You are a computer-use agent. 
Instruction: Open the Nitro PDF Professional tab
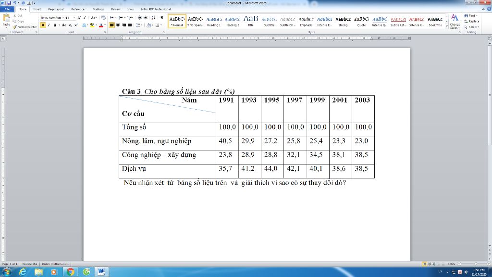[156, 9]
